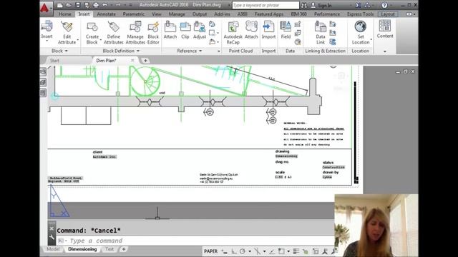Switch to the Parametric ribbon tab
The width and height of the screenshot is (458, 257).
pyautogui.click(x=134, y=14)
